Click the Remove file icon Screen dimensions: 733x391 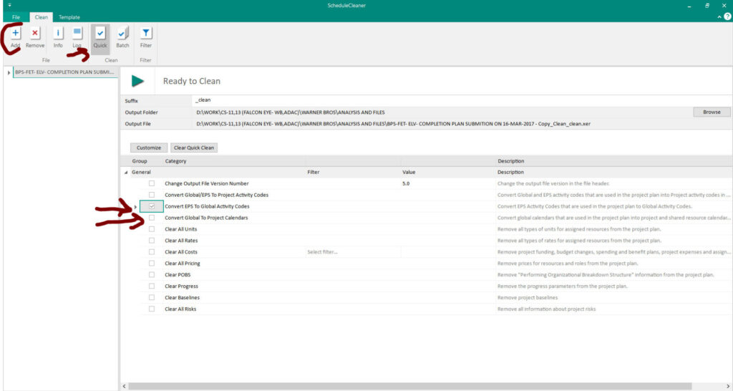click(x=34, y=33)
